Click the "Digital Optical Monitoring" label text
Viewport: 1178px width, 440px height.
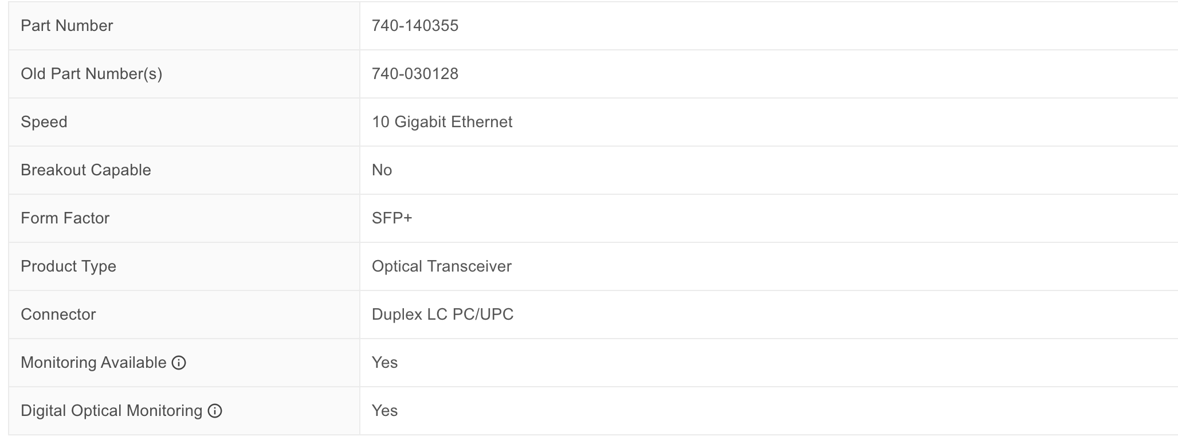point(111,411)
